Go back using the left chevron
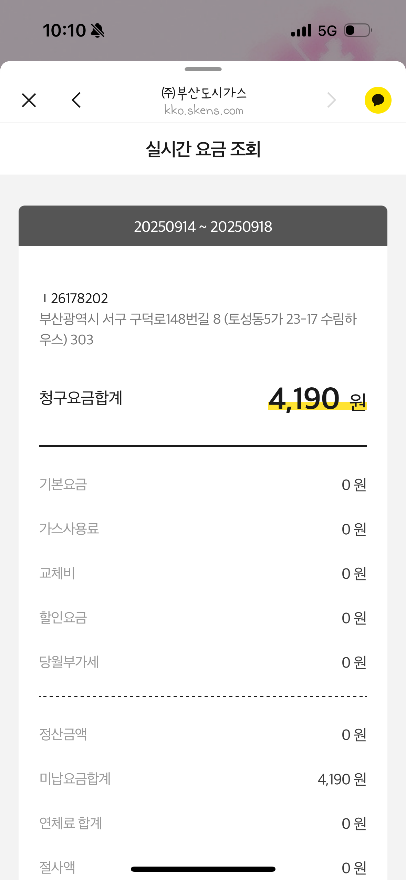Image resolution: width=406 pixels, height=880 pixels. pyautogui.click(x=76, y=100)
